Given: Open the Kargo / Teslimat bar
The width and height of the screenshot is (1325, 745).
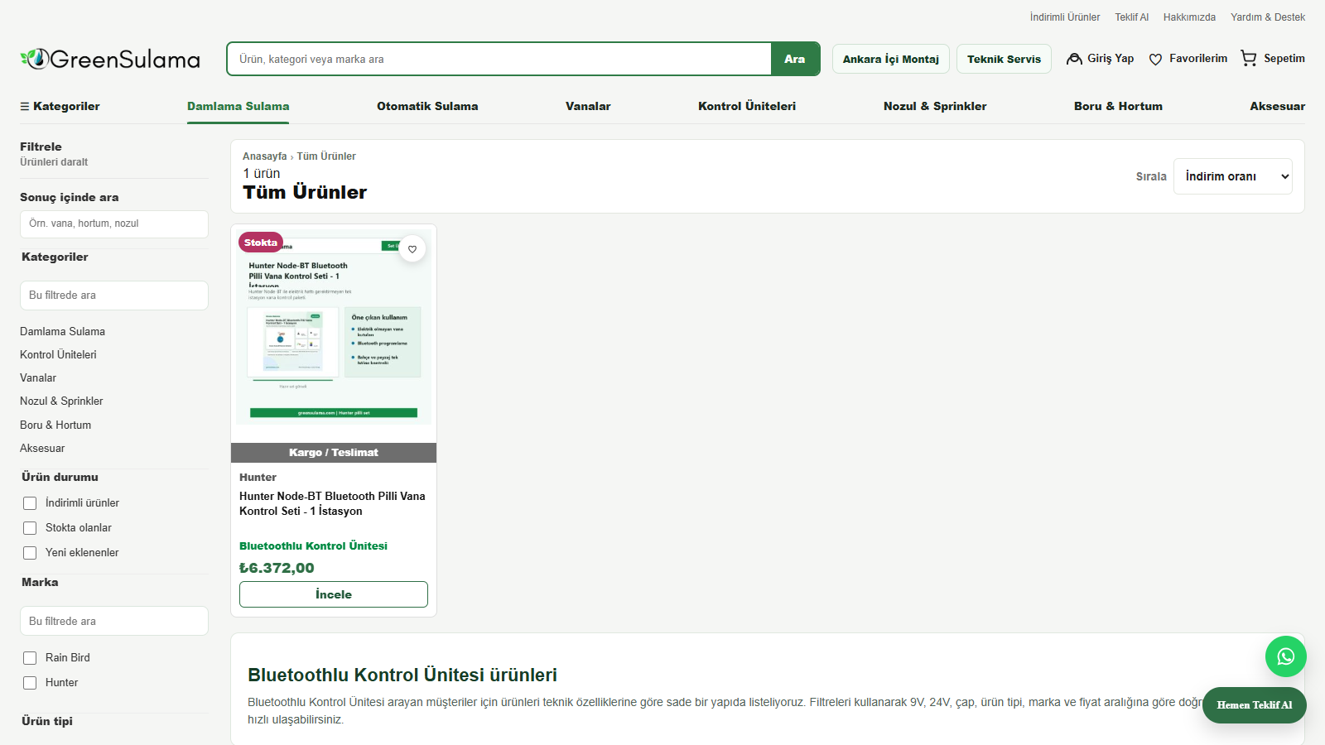Looking at the screenshot, I should (334, 453).
